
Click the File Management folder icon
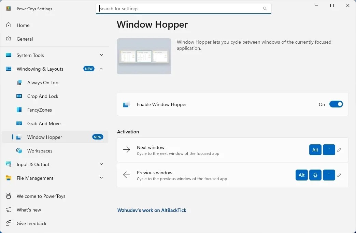tap(9, 178)
